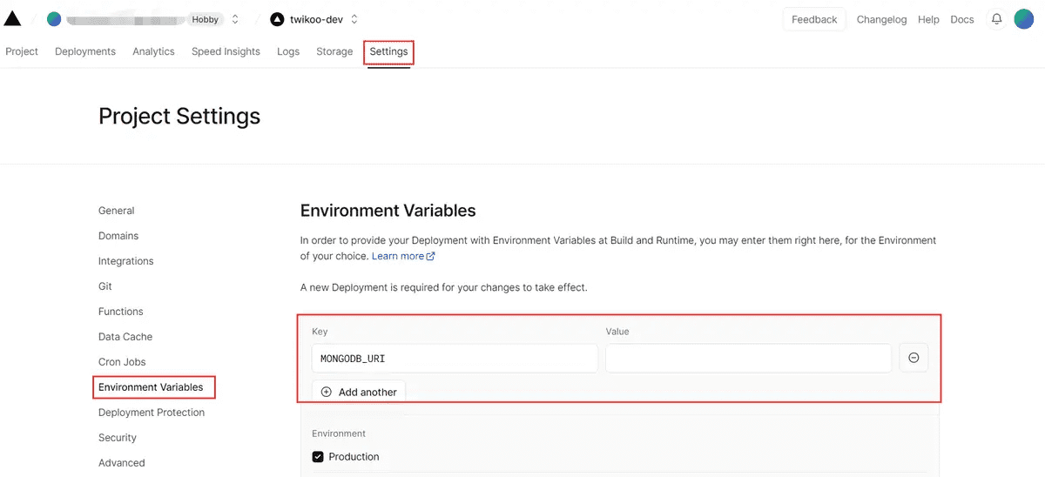This screenshot has height=477, width=1045.
Task: Open the user avatar menu
Action: click(x=1024, y=19)
